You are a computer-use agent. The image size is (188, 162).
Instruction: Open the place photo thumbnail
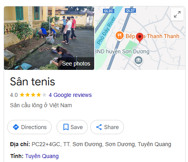click(49, 38)
